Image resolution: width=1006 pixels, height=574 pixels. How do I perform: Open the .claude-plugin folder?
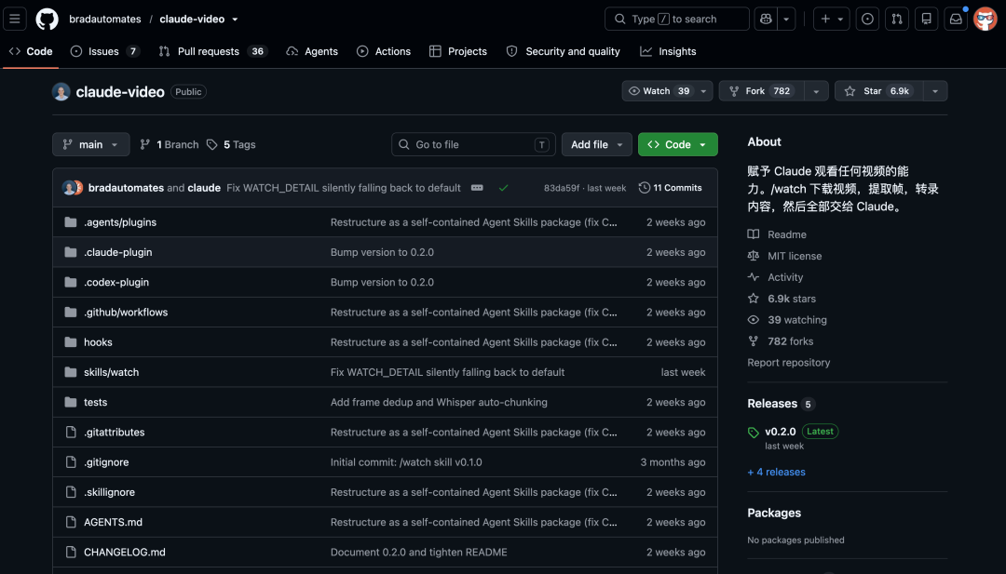118,252
